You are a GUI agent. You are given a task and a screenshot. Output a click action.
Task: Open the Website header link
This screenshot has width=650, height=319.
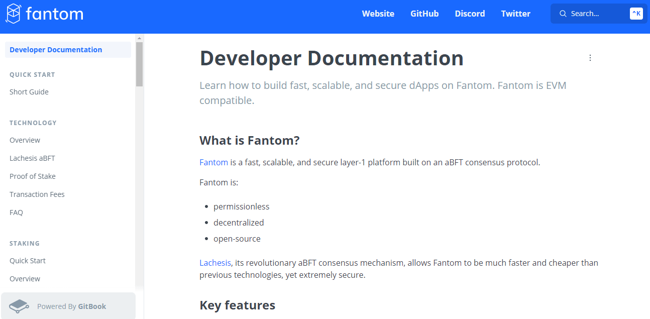click(x=378, y=14)
